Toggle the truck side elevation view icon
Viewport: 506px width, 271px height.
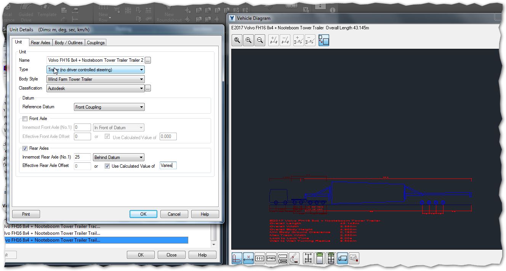343,258
